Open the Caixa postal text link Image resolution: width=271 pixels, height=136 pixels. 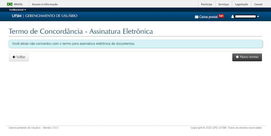(x=208, y=17)
